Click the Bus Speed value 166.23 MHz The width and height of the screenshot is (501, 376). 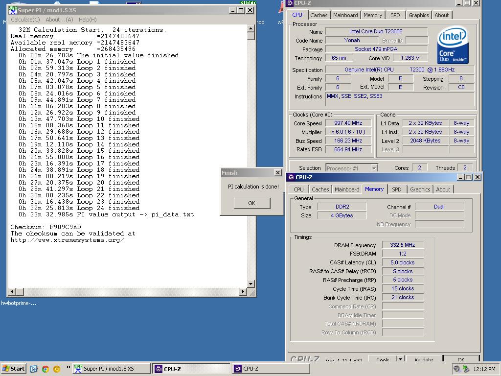tap(348, 141)
